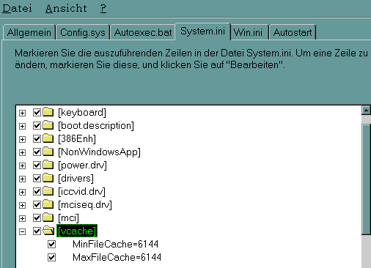Select the System.ini tab
The height and width of the screenshot is (268, 371).
(x=202, y=31)
